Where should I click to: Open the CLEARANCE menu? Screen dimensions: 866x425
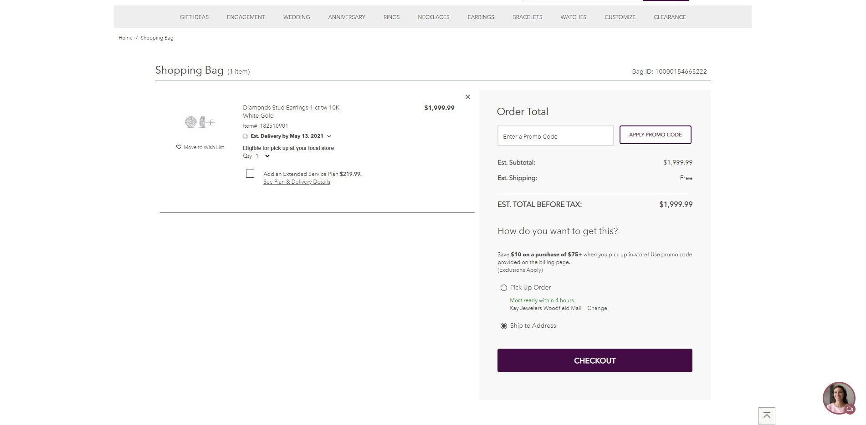670,17
